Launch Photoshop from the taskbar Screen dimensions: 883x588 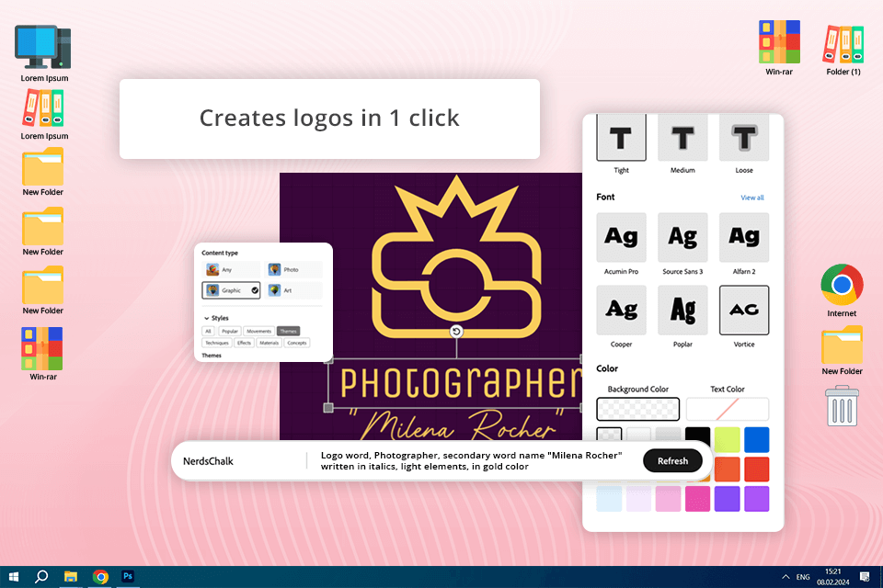[x=129, y=576]
